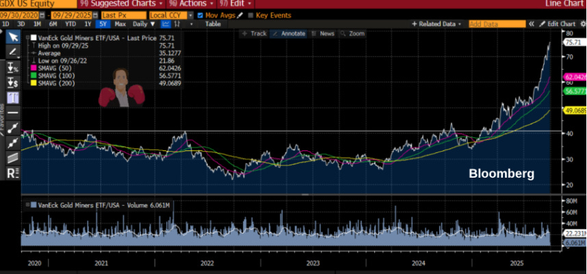The image size is (587, 274).
Task: Select the 5Y range tab
Action: tap(103, 24)
